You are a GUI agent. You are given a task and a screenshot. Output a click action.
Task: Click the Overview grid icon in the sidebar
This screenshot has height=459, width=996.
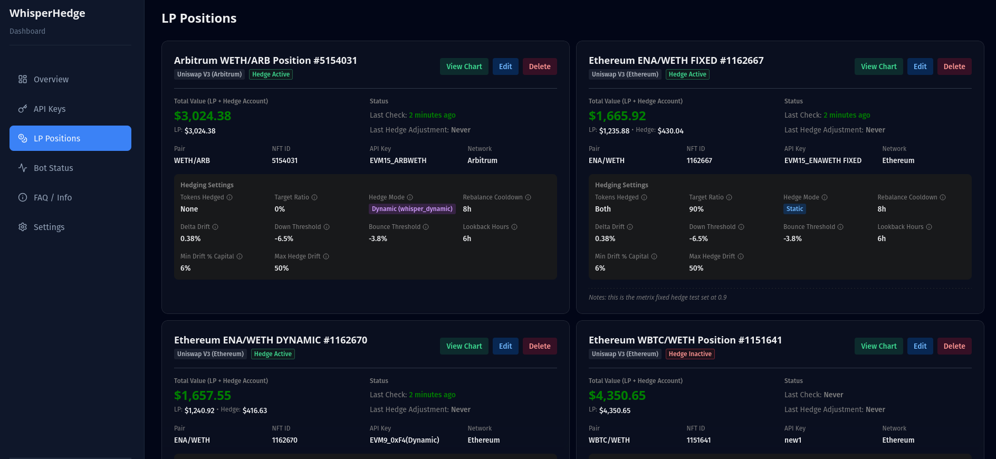tap(23, 79)
